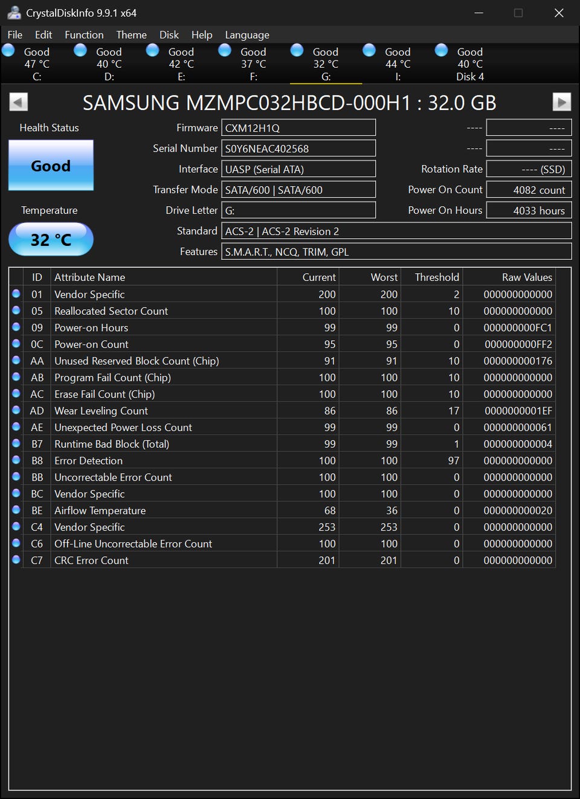Screen dimensions: 580x799
Task: Select drive E: status orb
Action: click(x=153, y=50)
